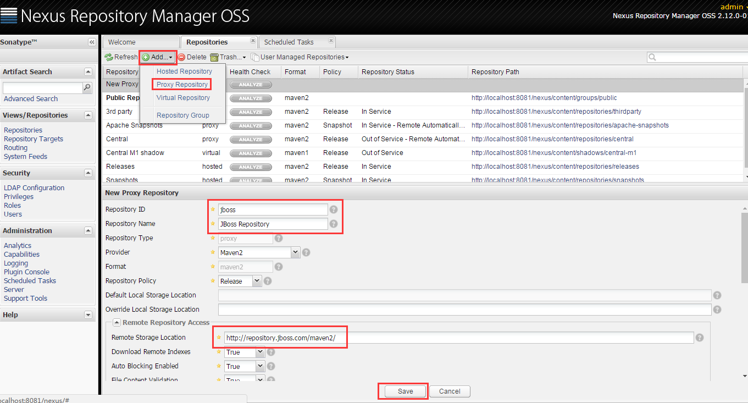Save the new proxy repository
748x403 pixels.
406,391
